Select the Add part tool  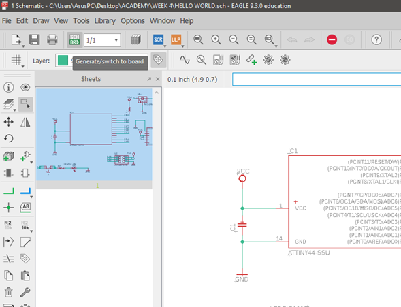click(8, 157)
